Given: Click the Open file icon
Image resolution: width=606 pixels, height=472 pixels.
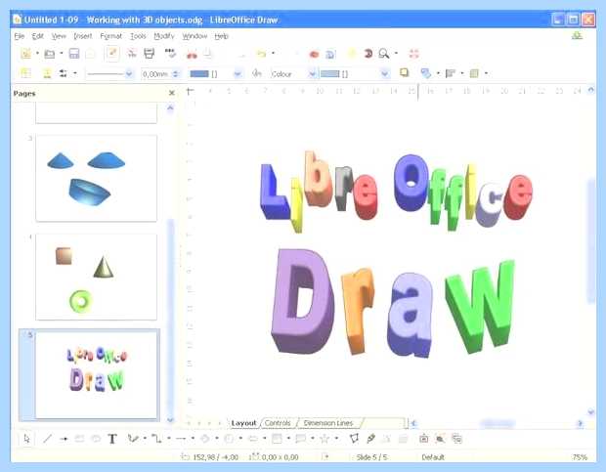Looking at the screenshot, I should click(x=50, y=54).
